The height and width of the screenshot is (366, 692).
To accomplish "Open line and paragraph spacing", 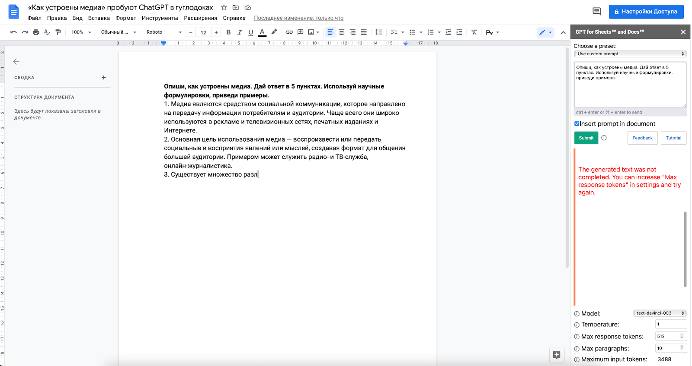I will click(x=379, y=32).
